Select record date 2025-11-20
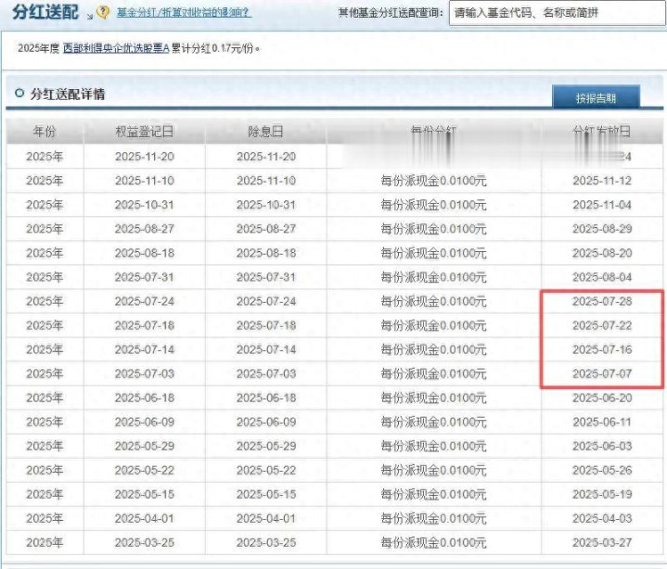The image size is (667, 569). [145, 157]
